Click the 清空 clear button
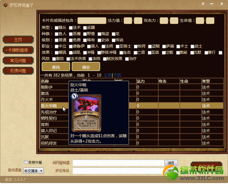Image resolution: width=228 pixels, height=185 pixels. tap(86, 67)
